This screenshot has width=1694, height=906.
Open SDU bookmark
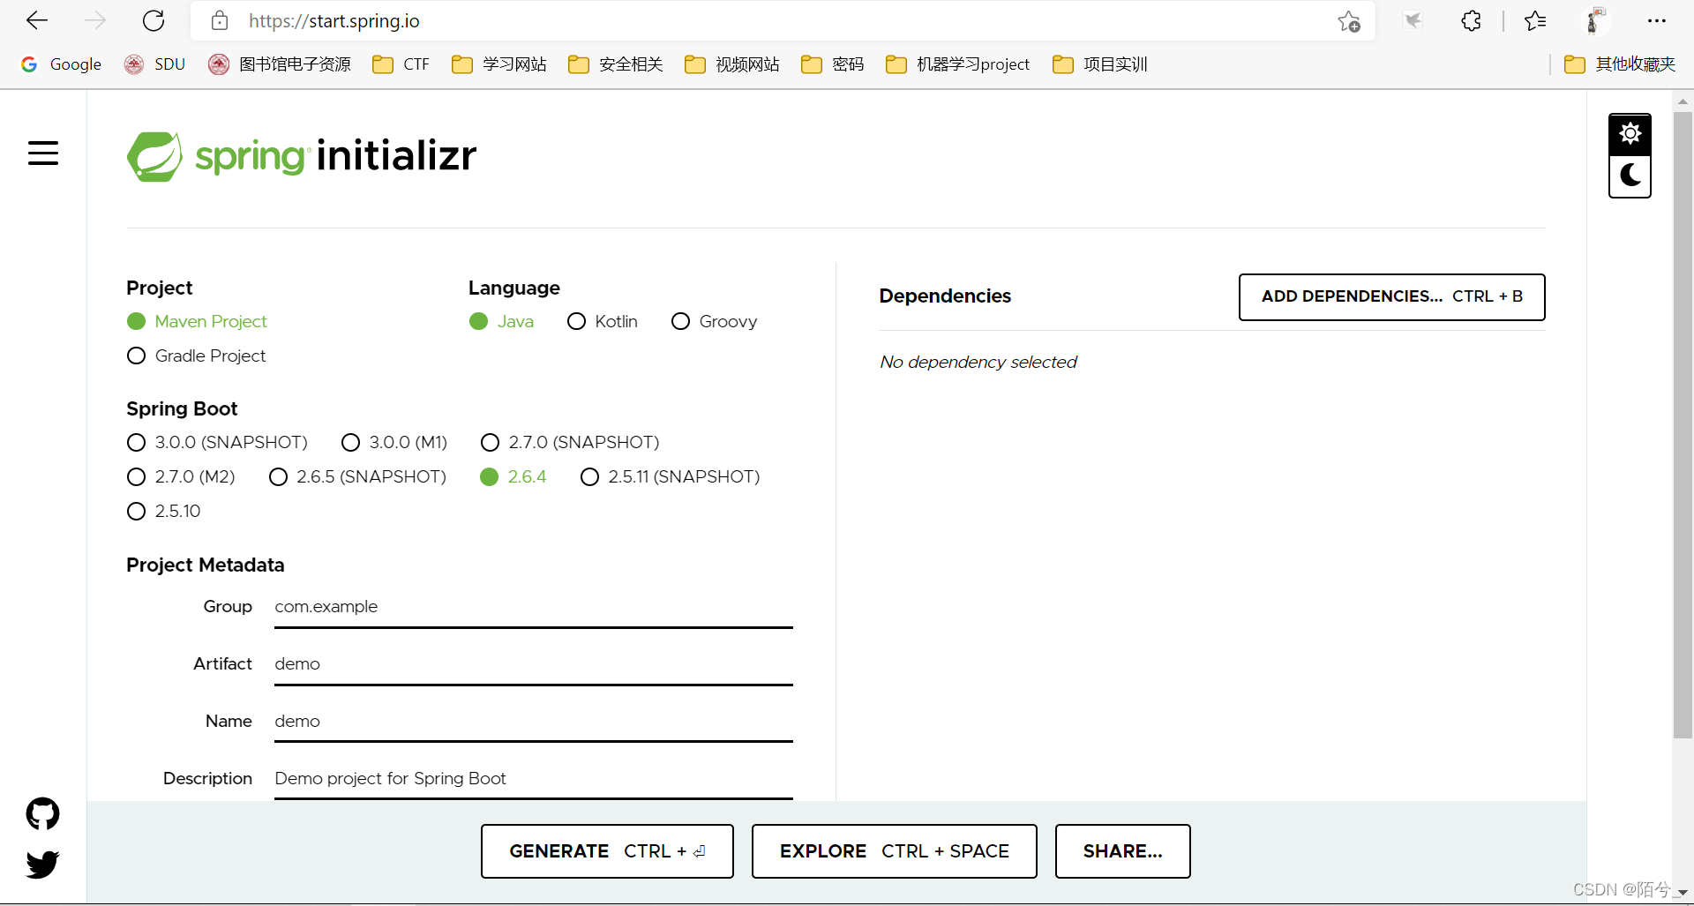coord(154,64)
